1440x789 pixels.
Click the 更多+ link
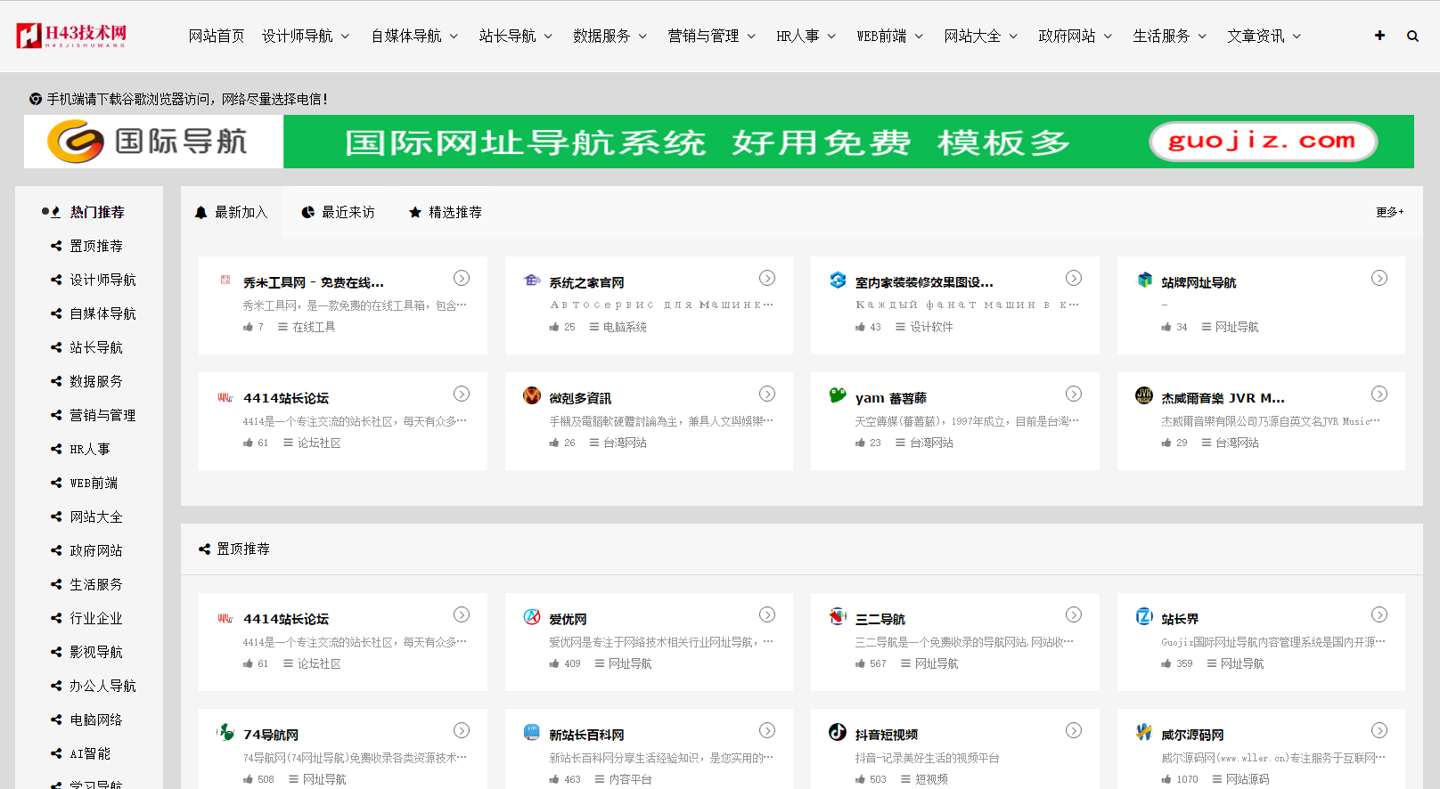(1389, 212)
